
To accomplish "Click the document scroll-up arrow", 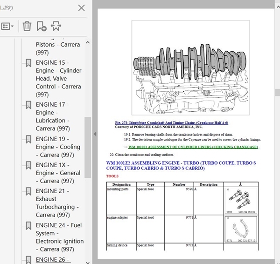I will pos(278,7).
